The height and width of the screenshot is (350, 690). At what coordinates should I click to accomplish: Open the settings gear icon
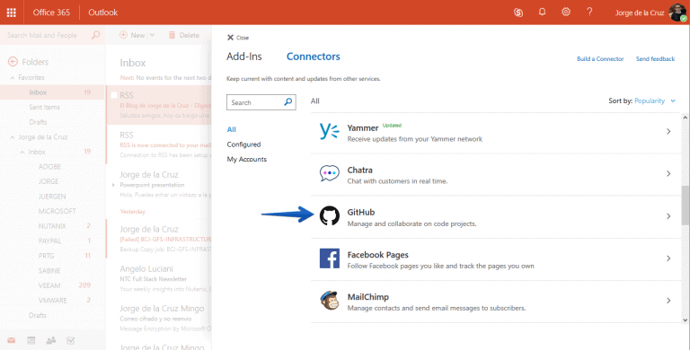[x=566, y=12]
